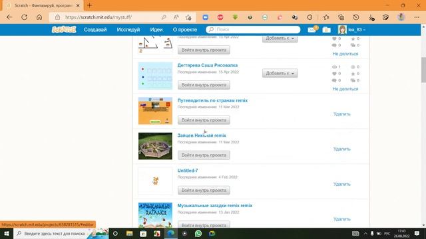Click Не делиться for Дегтярева Саша Рисовалка
The width and height of the screenshot is (426, 239).
[345, 89]
